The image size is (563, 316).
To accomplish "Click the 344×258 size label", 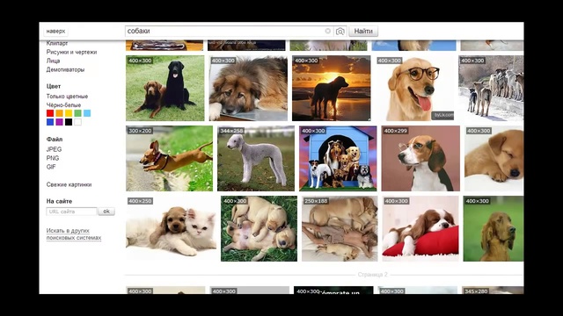I will [x=231, y=131].
